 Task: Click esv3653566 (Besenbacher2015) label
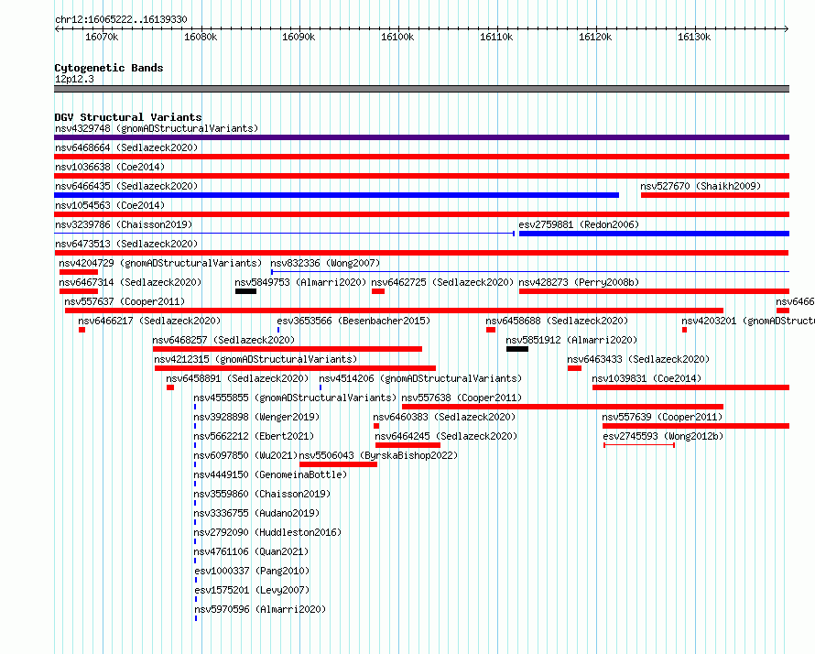(x=353, y=321)
